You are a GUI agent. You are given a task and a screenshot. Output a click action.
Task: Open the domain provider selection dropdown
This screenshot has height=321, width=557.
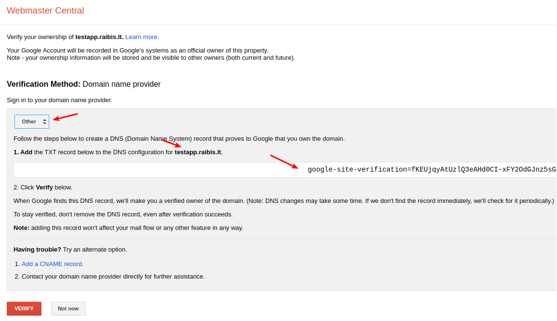32,121
